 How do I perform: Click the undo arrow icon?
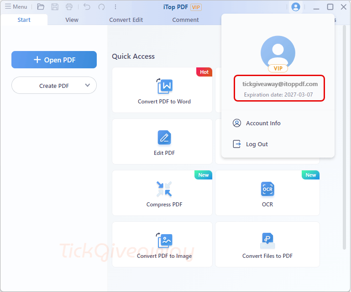(87, 7)
